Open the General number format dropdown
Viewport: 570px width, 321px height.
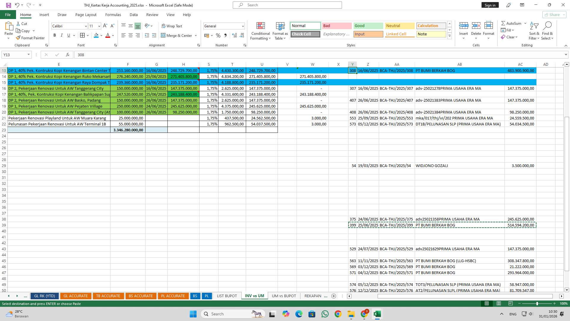243,26
